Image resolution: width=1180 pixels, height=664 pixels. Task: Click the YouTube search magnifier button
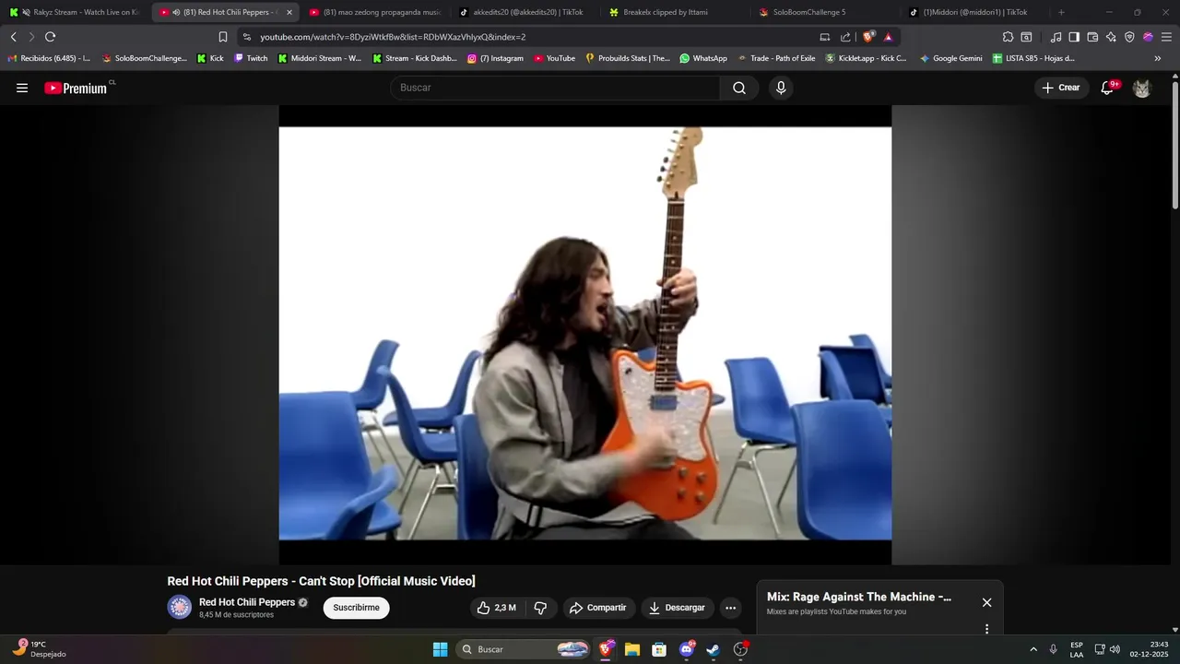(739, 88)
